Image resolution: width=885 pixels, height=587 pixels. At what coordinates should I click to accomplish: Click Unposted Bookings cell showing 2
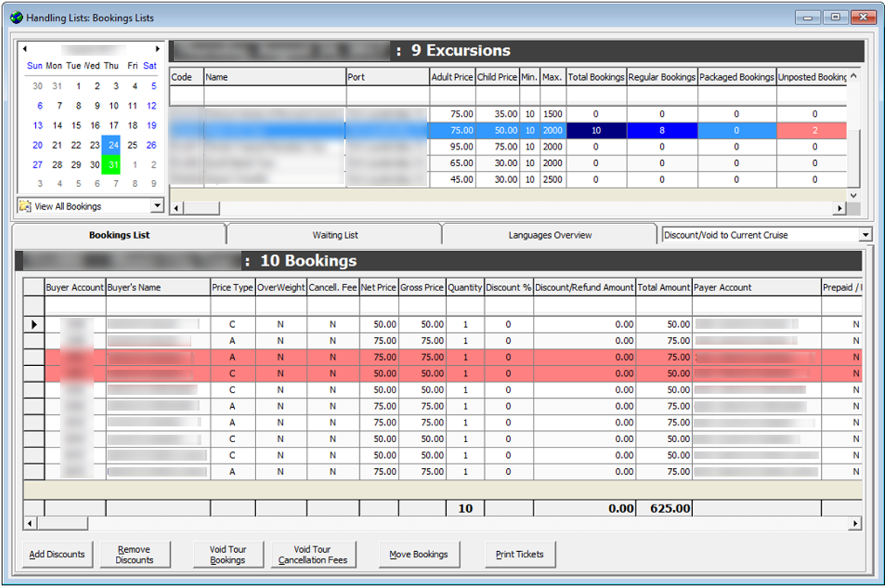click(812, 130)
